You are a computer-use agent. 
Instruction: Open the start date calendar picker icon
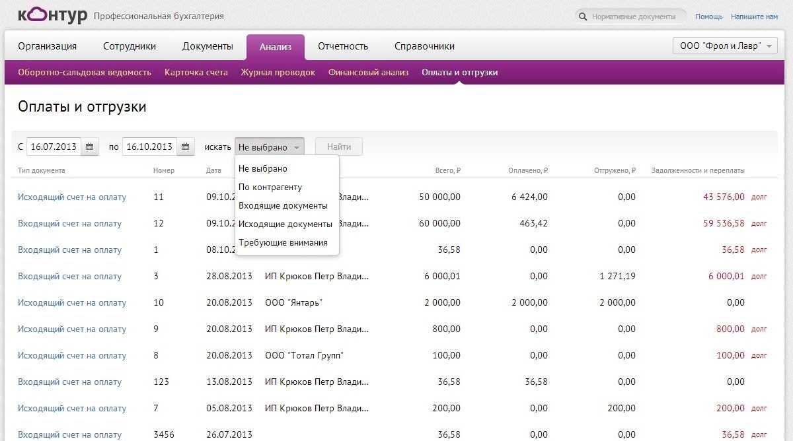tap(90, 147)
